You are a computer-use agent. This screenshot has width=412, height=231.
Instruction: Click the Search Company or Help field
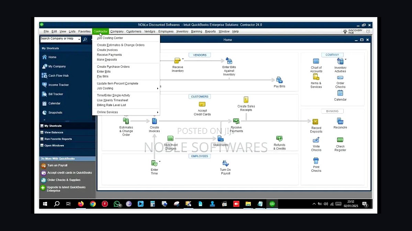[x=59, y=39]
